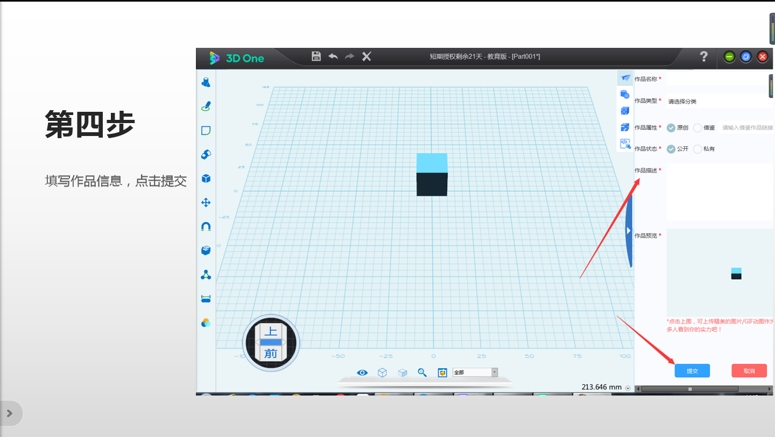Screen dimensions: 775x437
Task: Open the combine editing box tool
Action: 206,250
